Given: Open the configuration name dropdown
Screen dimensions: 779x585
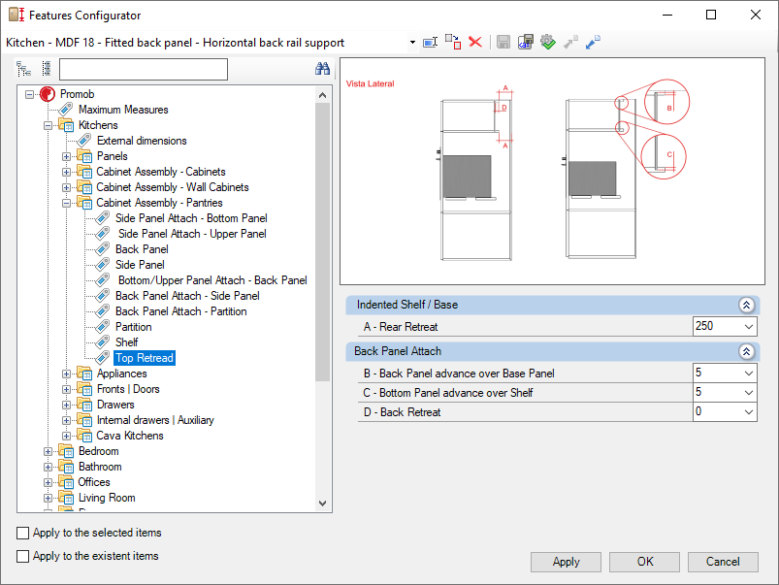Looking at the screenshot, I should point(412,43).
